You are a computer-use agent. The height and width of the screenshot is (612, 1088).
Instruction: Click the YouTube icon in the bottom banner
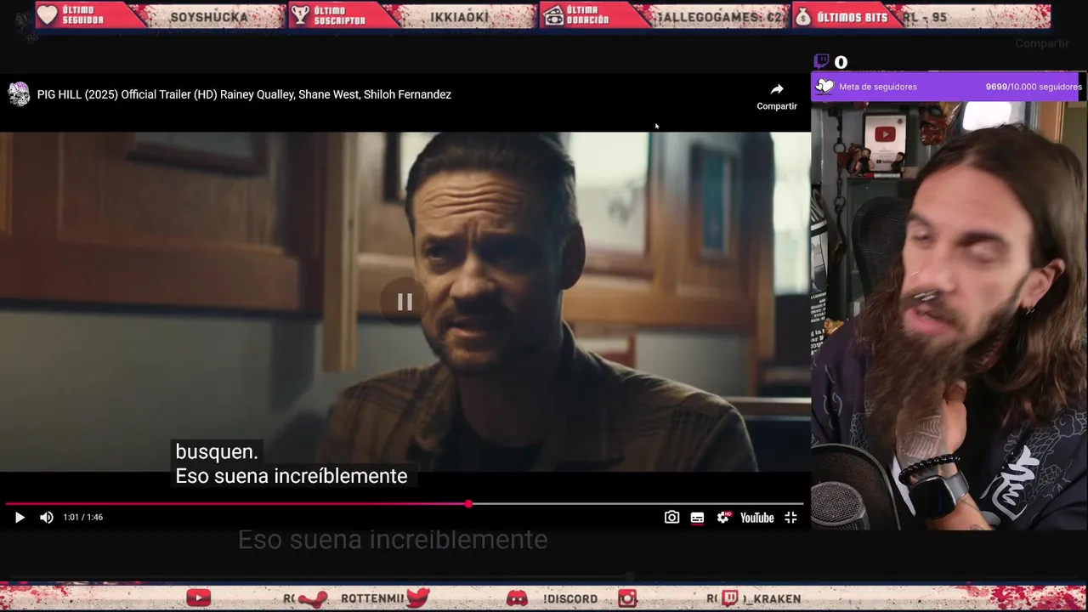(199, 598)
